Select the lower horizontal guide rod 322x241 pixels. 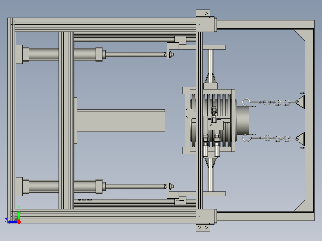pyautogui.click(x=124, y=201)
